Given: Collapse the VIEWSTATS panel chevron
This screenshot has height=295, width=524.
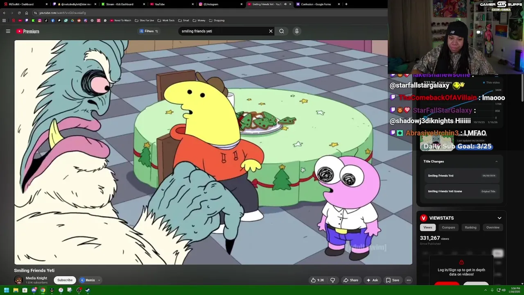Looking at the screenshot, I should pos(499,218).
